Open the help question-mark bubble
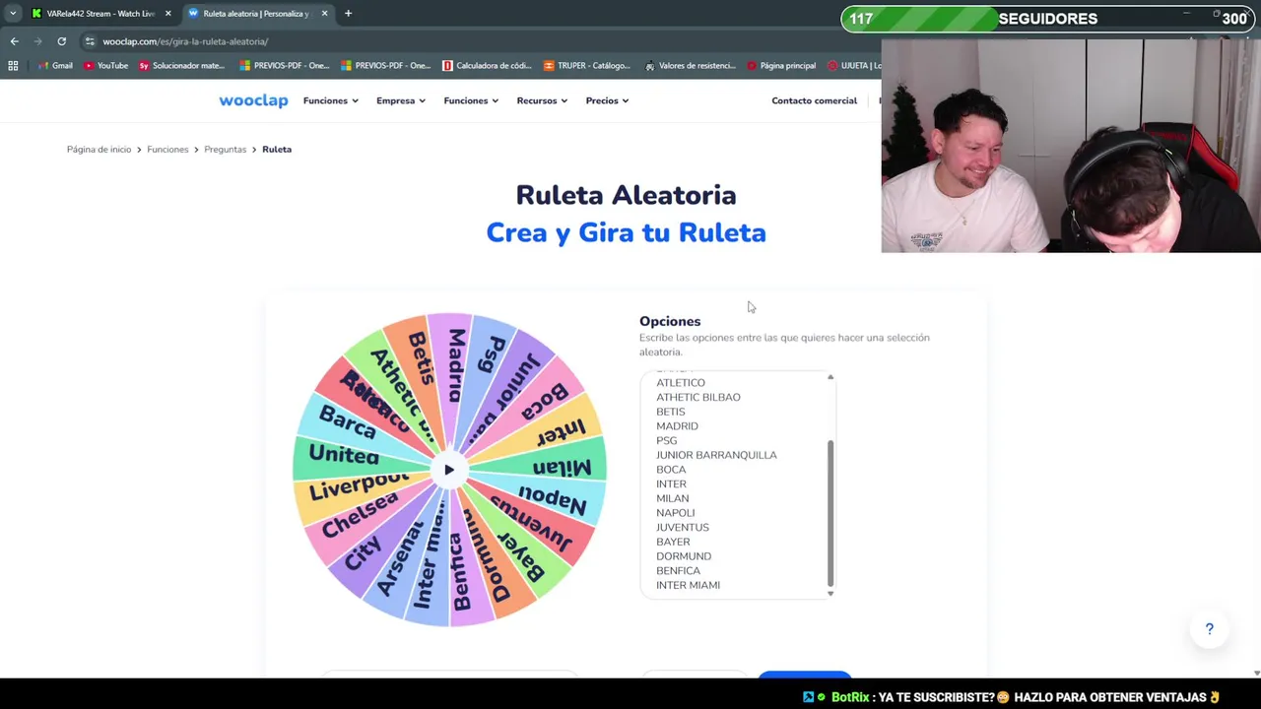The height and width of the screenshot is (709, 1261). (1209, 629)
